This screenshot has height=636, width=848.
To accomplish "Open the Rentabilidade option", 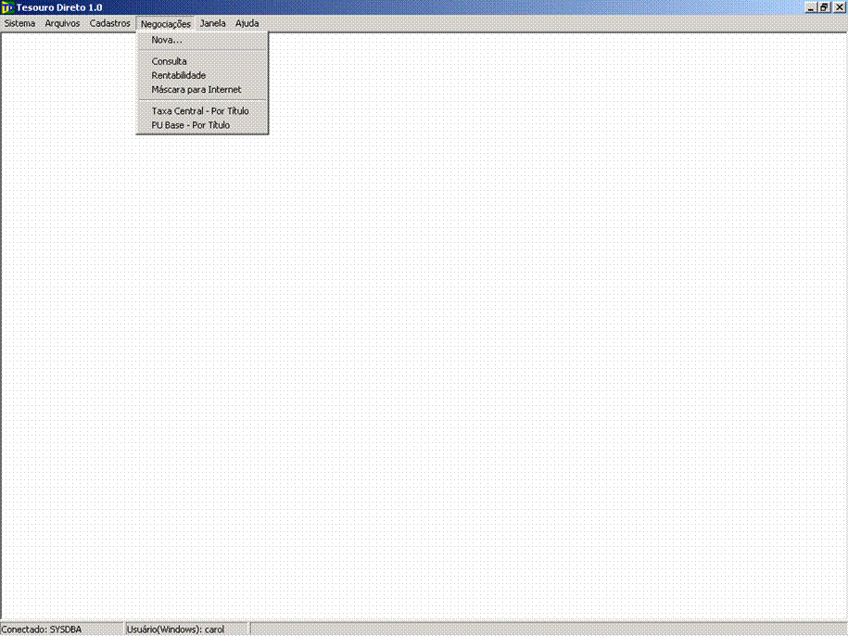I will click(x=178, y=75).
